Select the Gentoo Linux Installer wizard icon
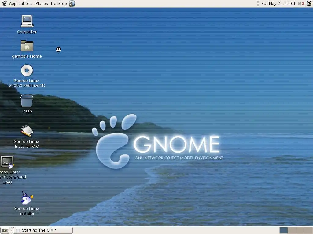 [x=27, y=198]
